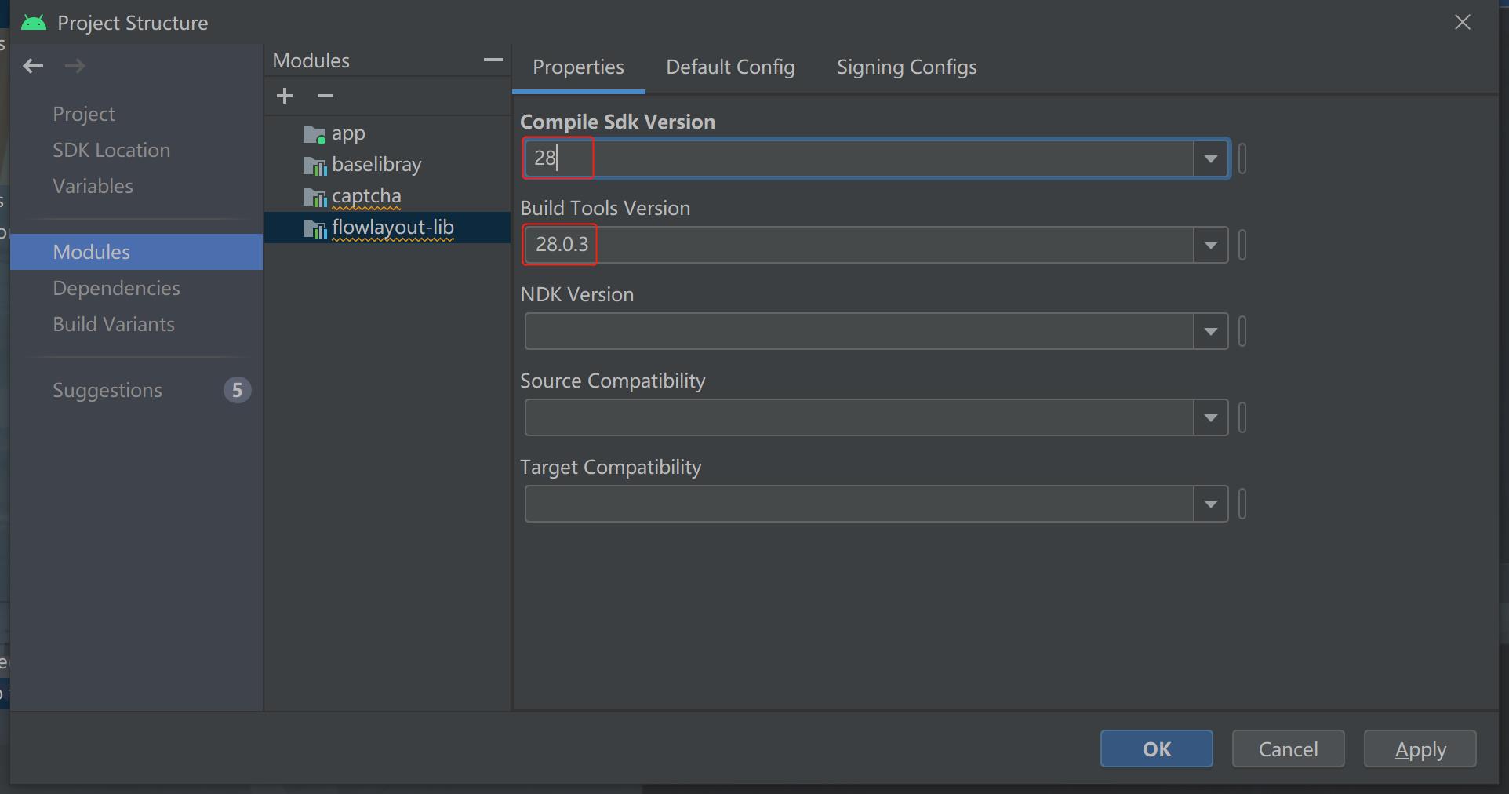Click the variable binding handle beside Target Compatibility
The width and height of the screenshot is (1509, 794).
pyautogui.click(x=1242, y=504)
